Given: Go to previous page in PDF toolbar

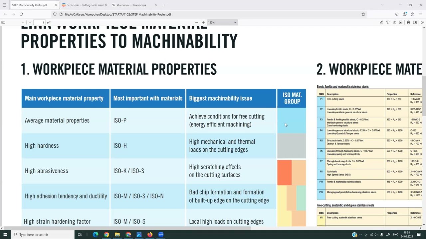Looking at the screenshot, I should 23,23.
